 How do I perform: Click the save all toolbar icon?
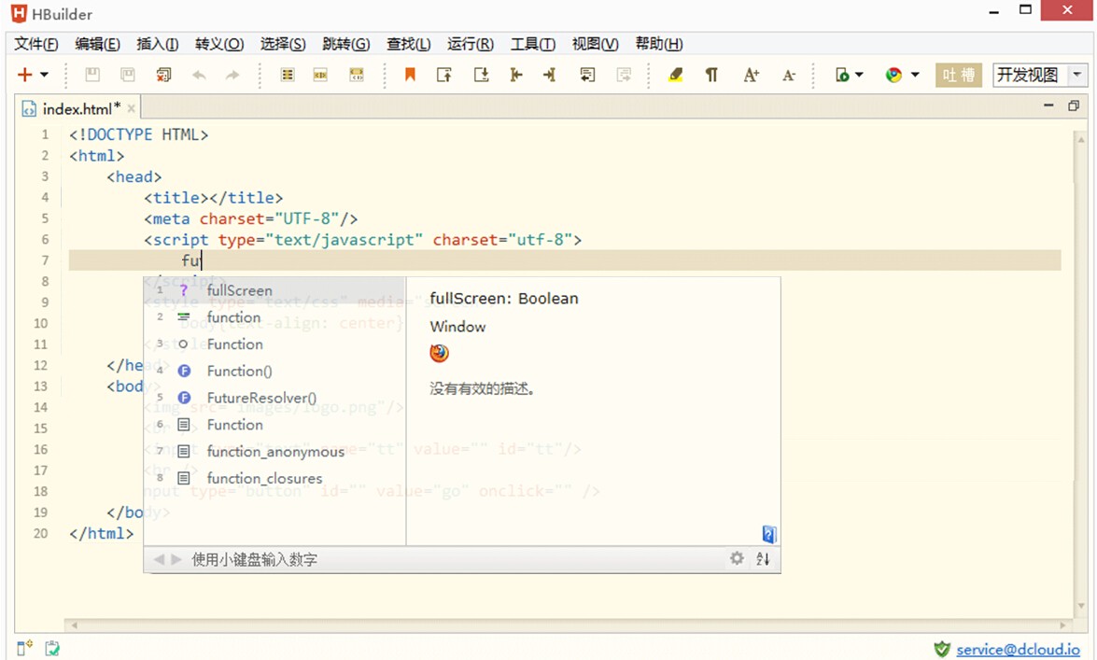coord(128,74)
